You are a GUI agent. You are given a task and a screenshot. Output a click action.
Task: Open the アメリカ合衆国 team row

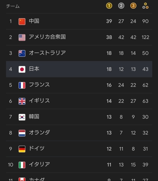click(79, 37)
